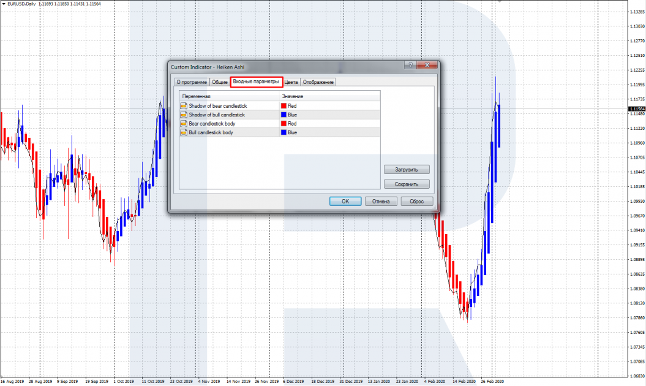Pick red swatch for Shadow of bear candlestick
Screen dimensions: 646x386
284,106
